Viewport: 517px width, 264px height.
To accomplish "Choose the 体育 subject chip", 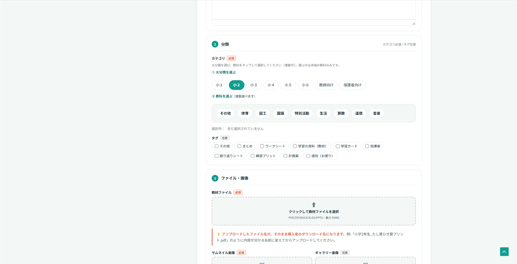I will coord(245,113).
